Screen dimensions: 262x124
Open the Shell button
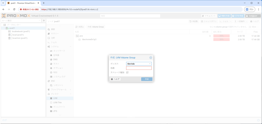(224, 21)
